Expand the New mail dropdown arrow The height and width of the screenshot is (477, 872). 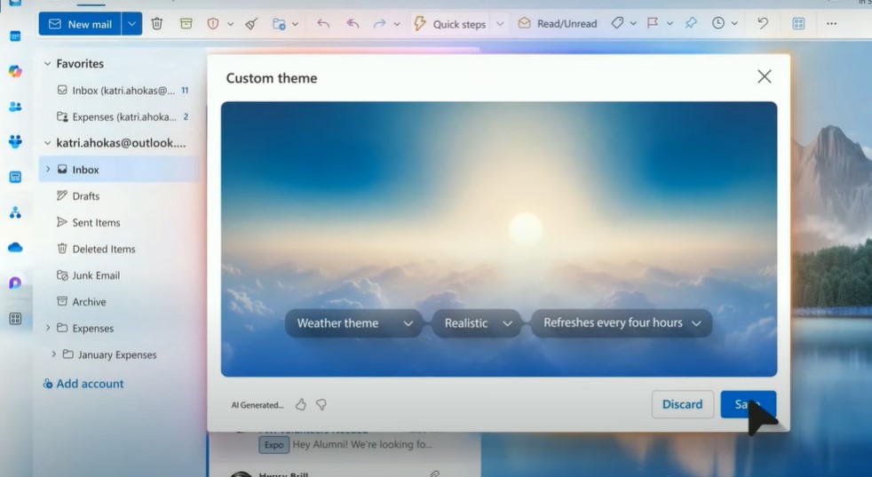tap(131, 24)
